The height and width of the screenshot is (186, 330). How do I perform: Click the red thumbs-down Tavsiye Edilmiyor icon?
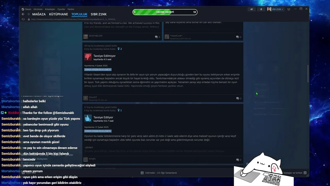tap(88, 57)
